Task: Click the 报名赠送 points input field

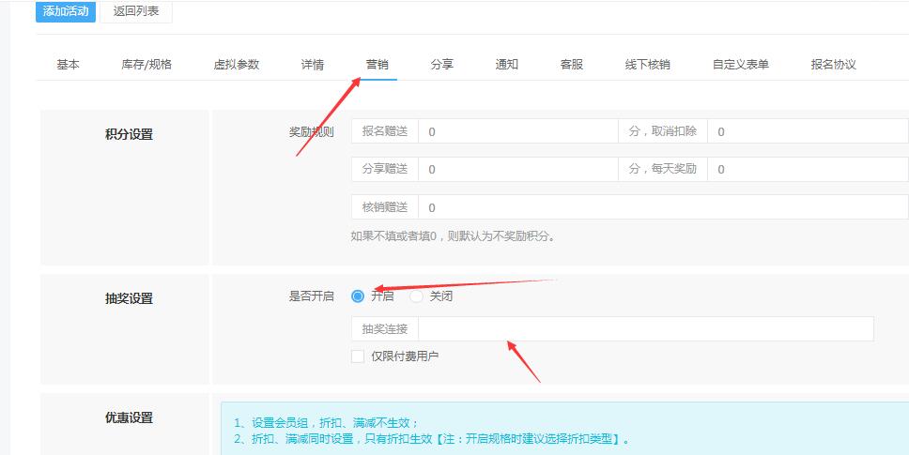Action: click(x=516, y=132)
